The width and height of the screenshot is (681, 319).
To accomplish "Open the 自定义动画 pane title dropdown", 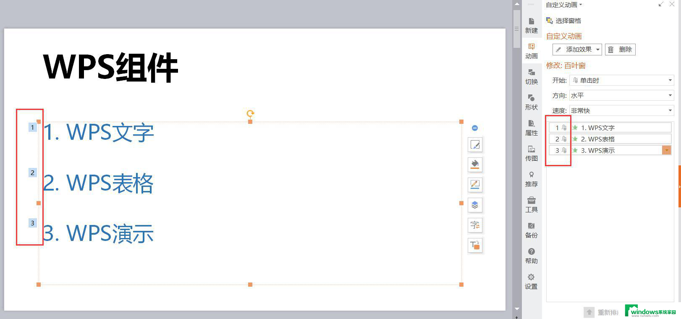I will coord(581,5).
